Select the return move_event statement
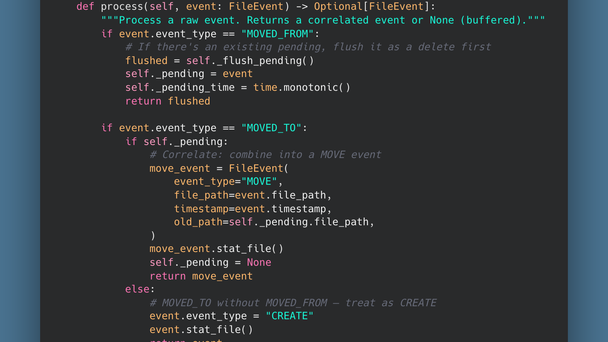Image resolution: width=608 pixels, height=342 pixels. point(201,276)
